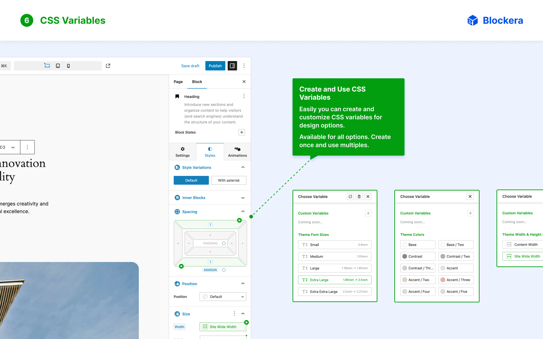
Task: Open page preview in new tab icon
Action: (x=108, y=66)
